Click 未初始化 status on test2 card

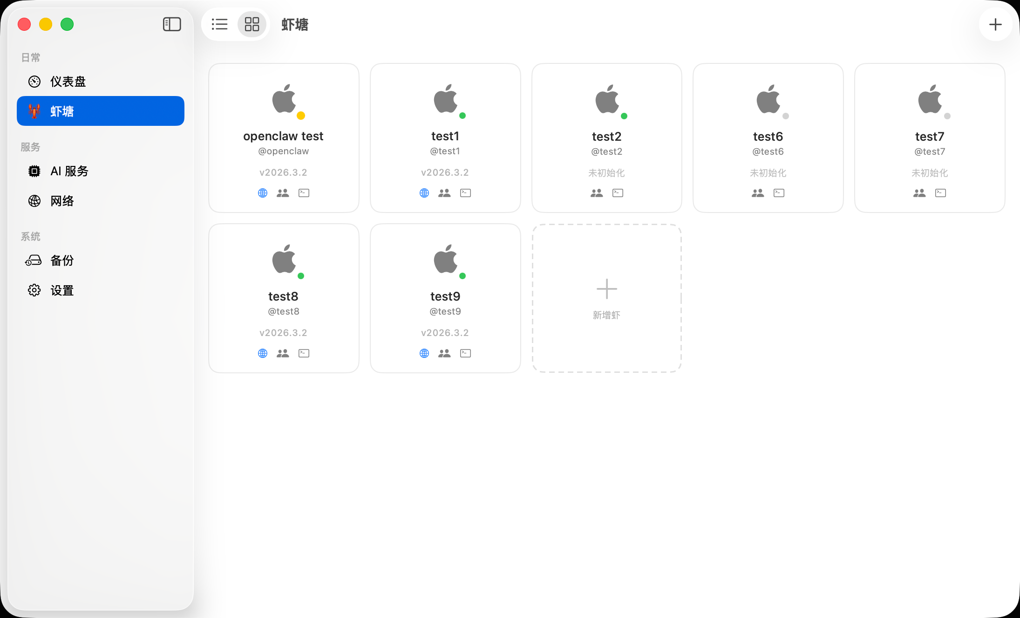point(606,173)
